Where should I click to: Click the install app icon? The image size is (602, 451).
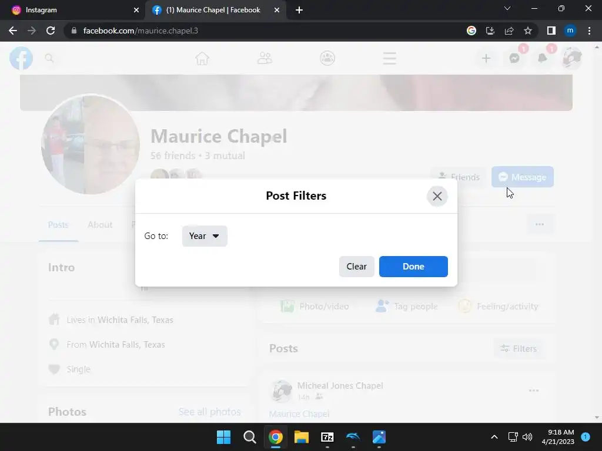click(490, 31)
